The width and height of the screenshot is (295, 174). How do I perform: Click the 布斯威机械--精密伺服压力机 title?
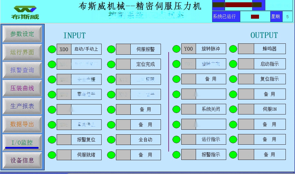(x=140, y=6)
